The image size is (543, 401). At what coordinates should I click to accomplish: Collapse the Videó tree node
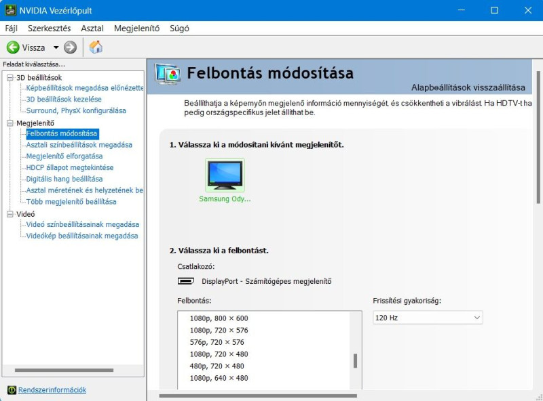[x=10, y=214]
